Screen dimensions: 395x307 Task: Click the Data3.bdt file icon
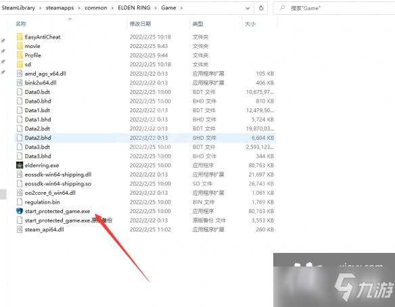20,147
